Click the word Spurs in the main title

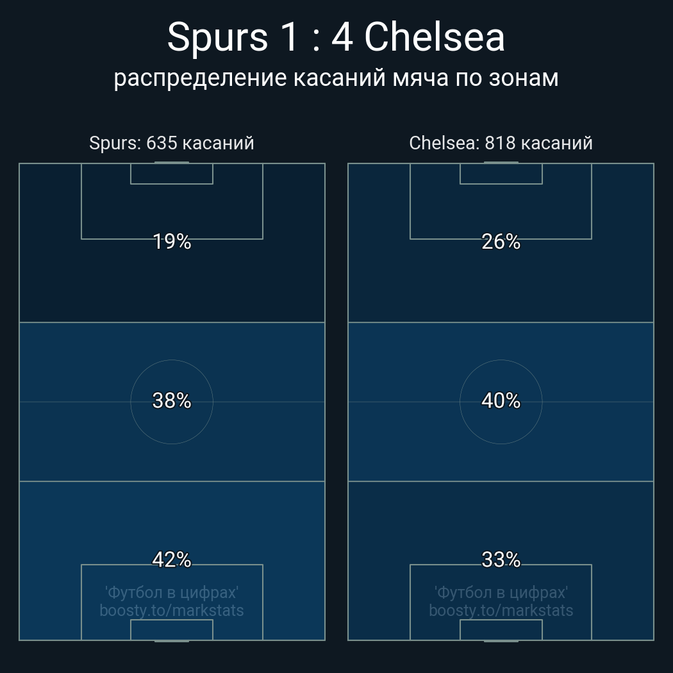(x=217, y=37)
